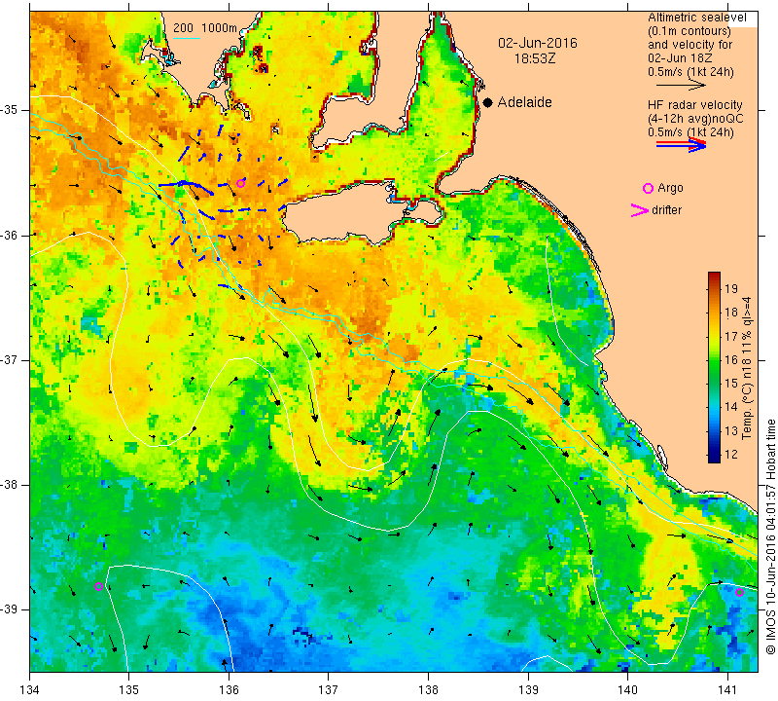Click the 12 label on the temperature scale

pos(731,454)
